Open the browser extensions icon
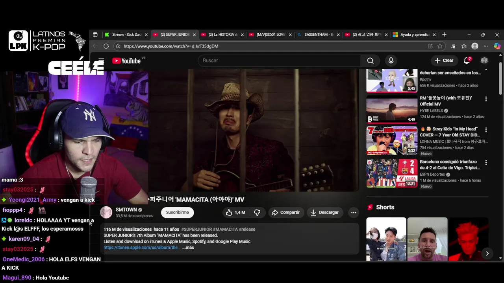Image resolution: width=504 pixels, height=283 pixels. [453, 46]
